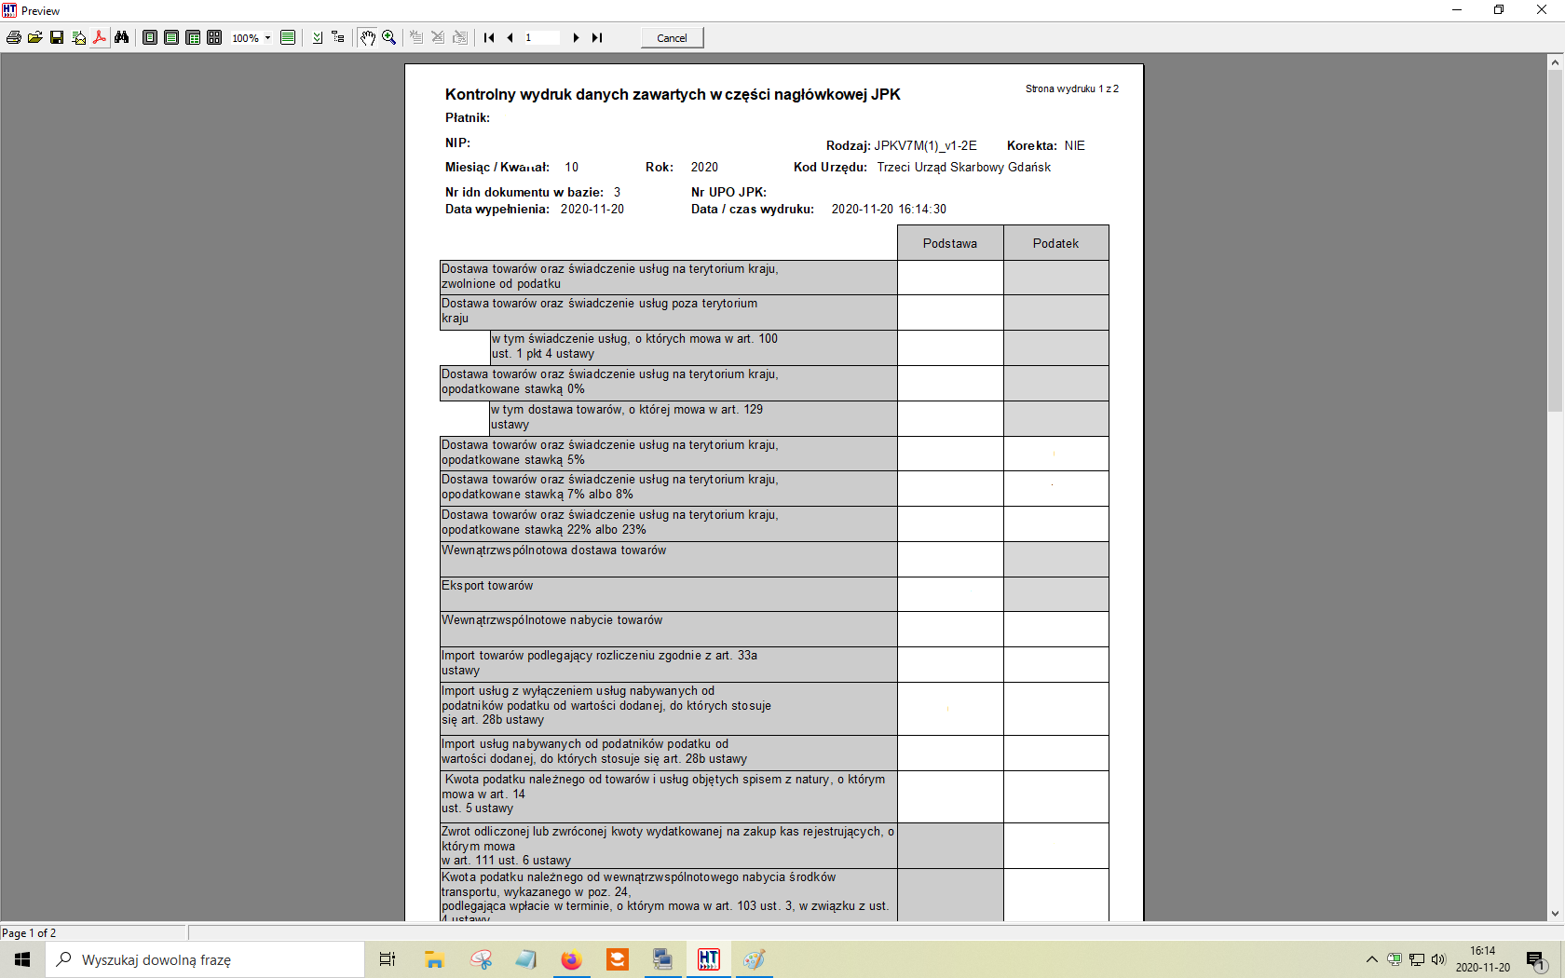
Task: Open the Find binoculars tool
Action: tap(121, 38)
